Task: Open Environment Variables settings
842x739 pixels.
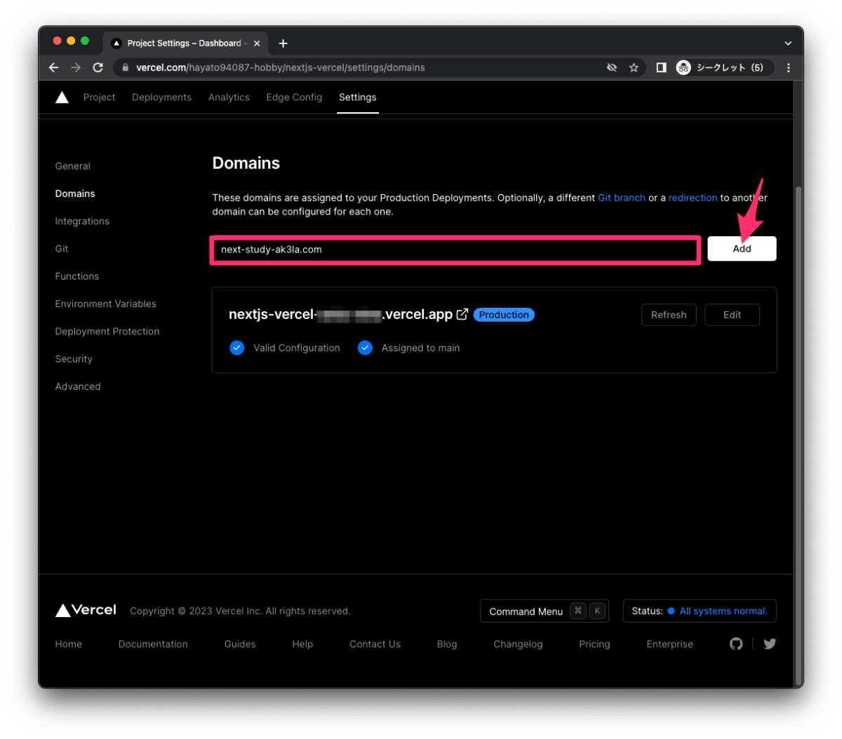Action: click(x=106, y=304)
